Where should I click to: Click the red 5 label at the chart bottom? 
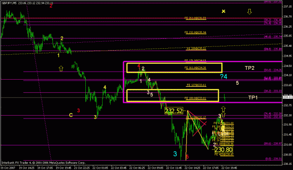pos(187,157)
